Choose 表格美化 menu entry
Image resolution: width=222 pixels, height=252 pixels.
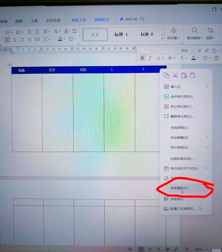[x=186, y=199]
